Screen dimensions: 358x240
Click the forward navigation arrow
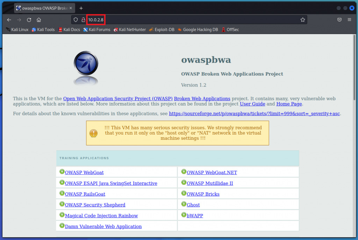pyautogui.click(x=19, y=20)
